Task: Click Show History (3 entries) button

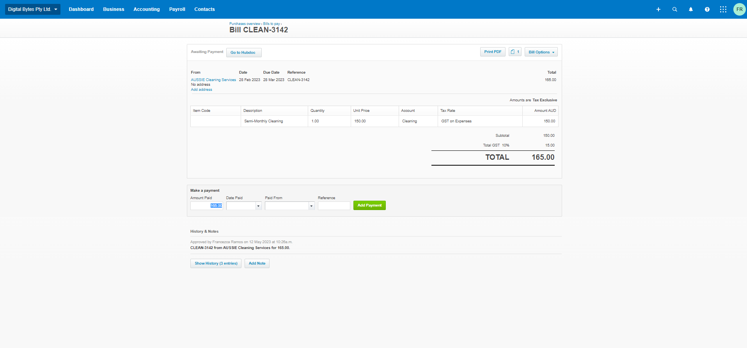Action: point(216,263)
